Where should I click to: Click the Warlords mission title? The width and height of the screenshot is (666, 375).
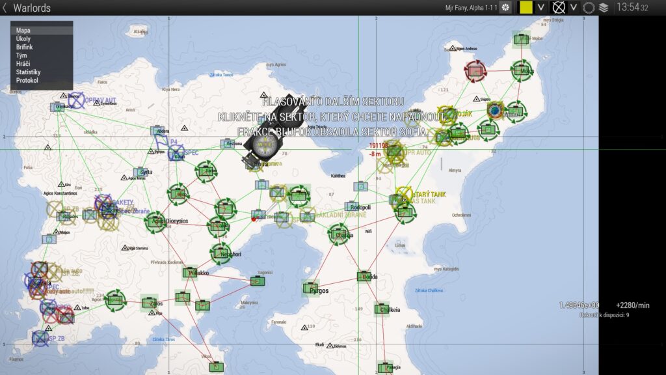pos(32,8)
